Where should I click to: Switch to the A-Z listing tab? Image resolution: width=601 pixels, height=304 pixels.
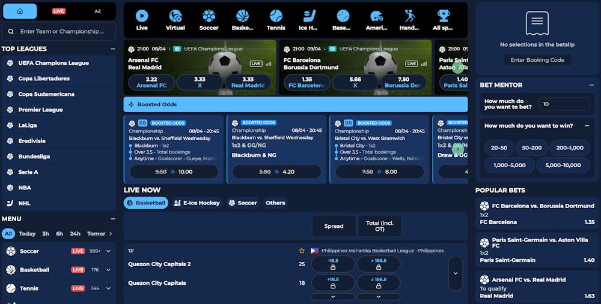98,11
